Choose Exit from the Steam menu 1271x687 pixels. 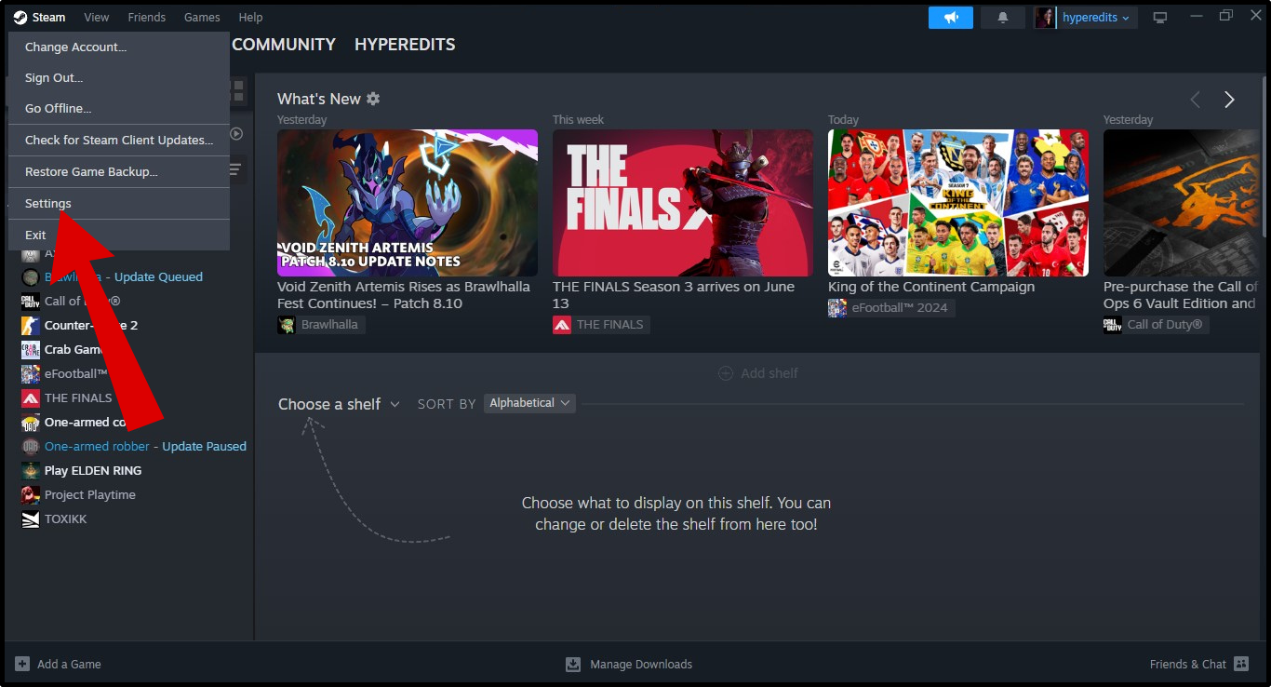pos(119,236)
